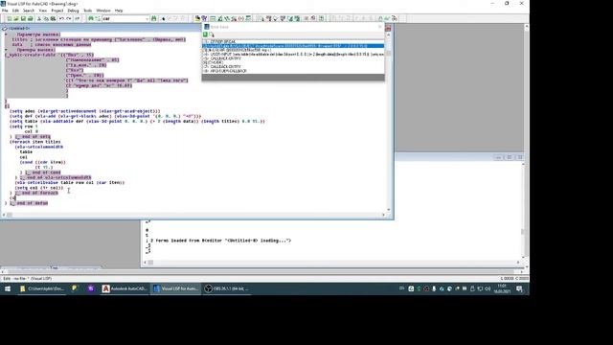
Task: Click the Activate AutoCAD toolbar icon
Action: [197, 18]
